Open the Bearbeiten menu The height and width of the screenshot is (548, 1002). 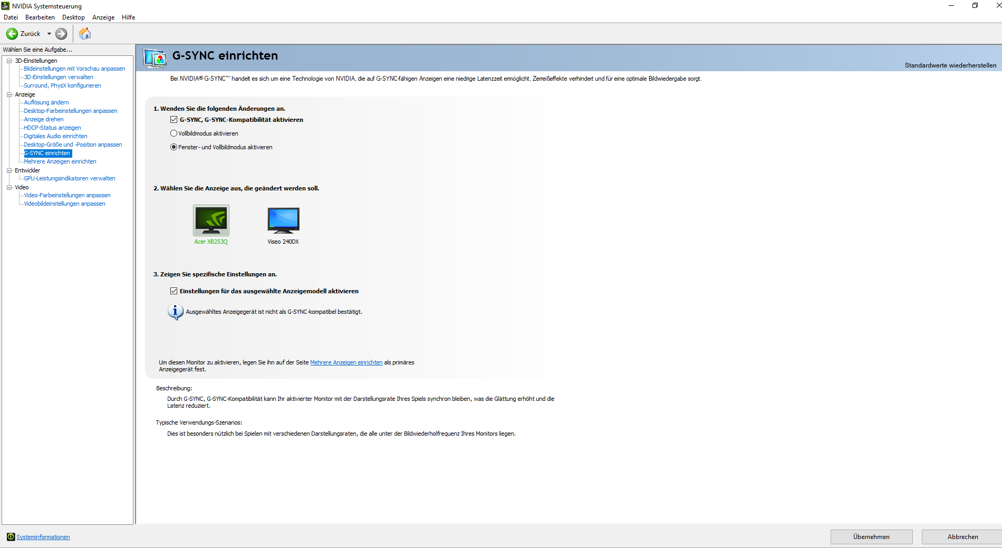[40, 17]
